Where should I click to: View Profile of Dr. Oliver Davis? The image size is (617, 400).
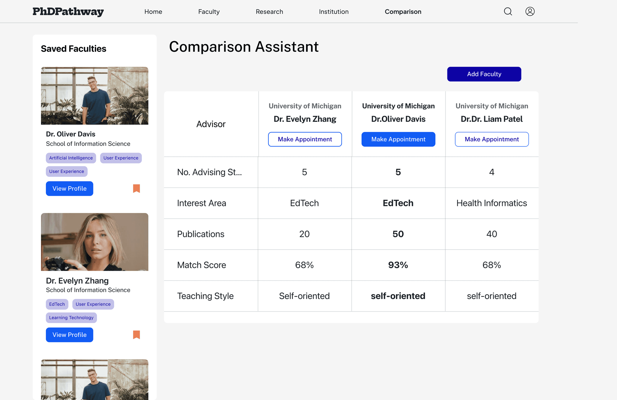[70, 189]
